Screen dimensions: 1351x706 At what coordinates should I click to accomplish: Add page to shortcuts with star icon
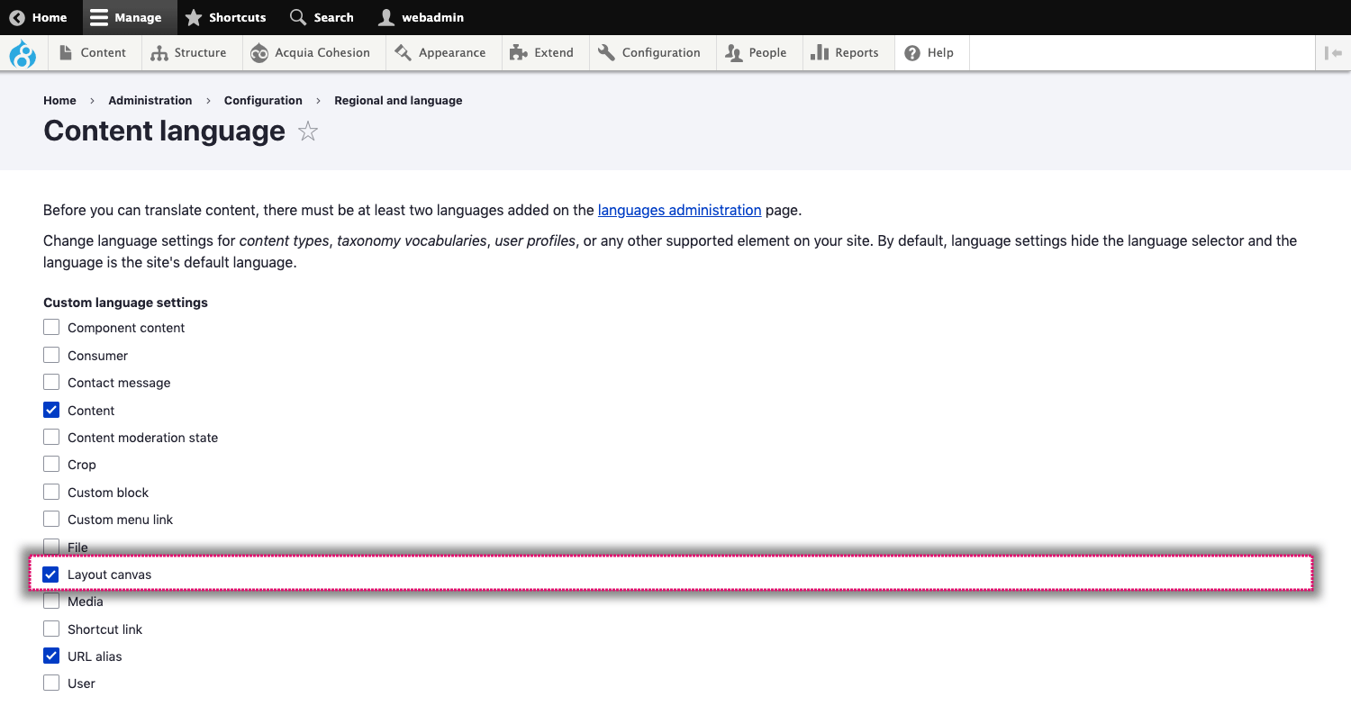(308, 131)
